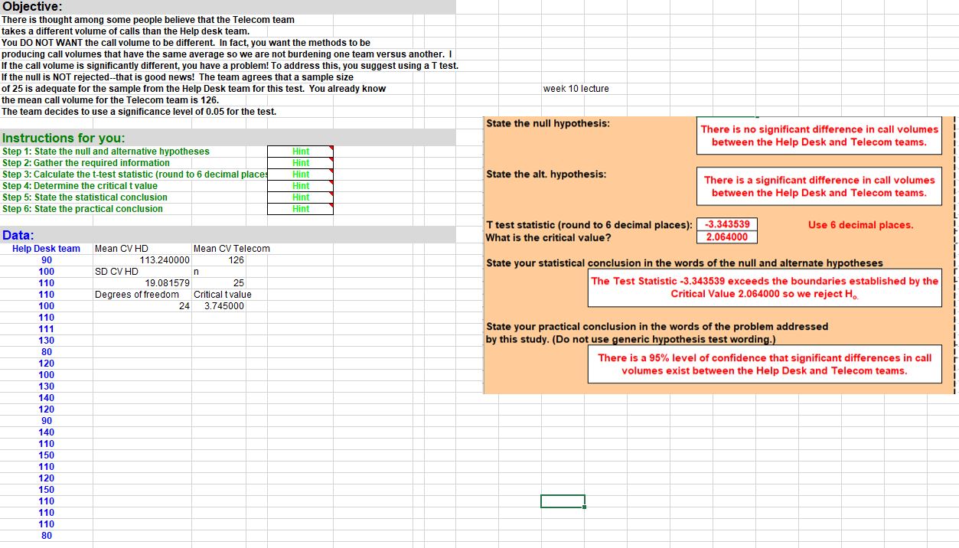Click the Hint for Step 2 gather information
This screenshot has width=959, height=548.
click(x=299, y=163)
